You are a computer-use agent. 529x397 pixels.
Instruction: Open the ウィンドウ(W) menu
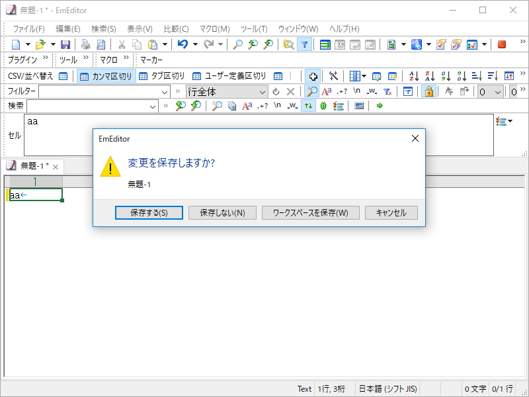coord(298,29)
